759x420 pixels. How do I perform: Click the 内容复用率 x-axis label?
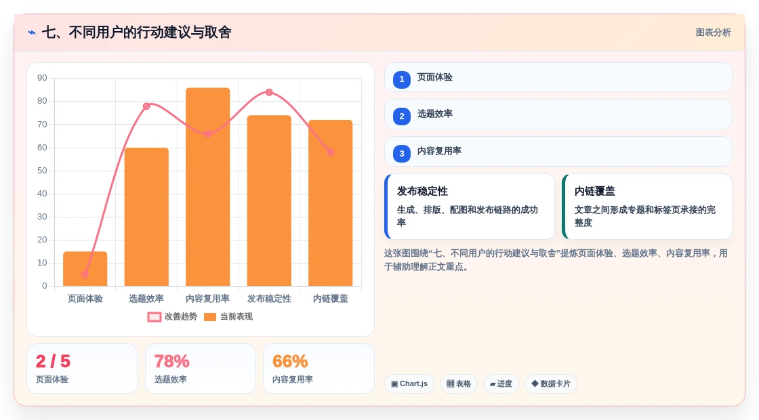(x=207, y=299)
